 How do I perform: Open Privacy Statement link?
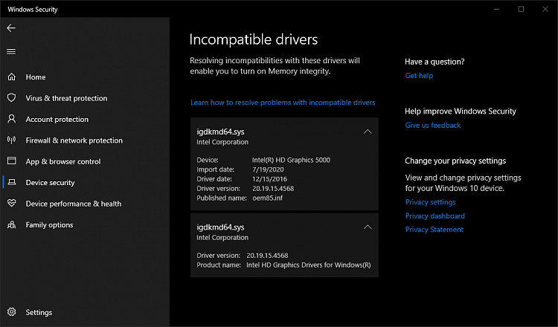tap(434, 230)
